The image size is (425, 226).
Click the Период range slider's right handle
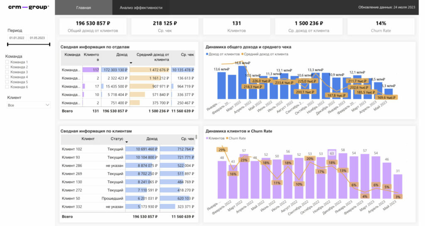point(50,44)
